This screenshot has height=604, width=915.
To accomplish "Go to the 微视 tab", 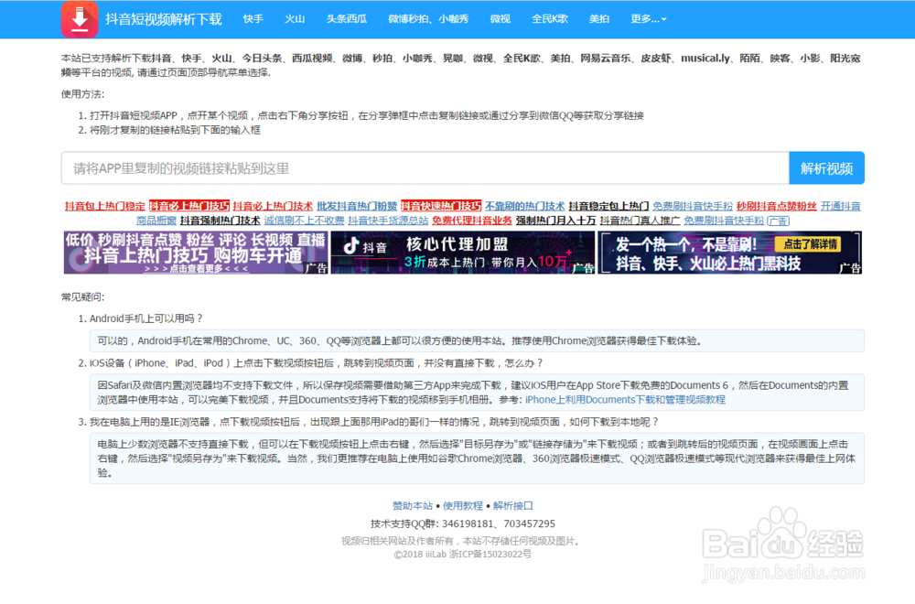I will click(500, 18).
